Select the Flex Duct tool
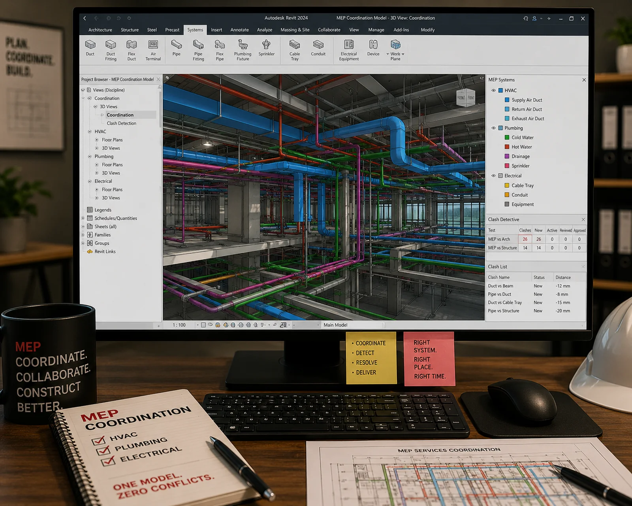632x506 pixels. click(x=132, y=50)
